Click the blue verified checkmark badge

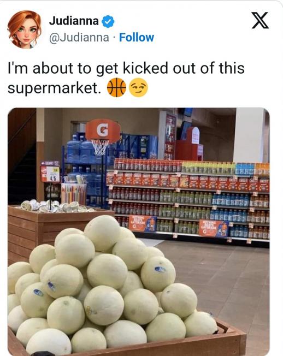108,21
